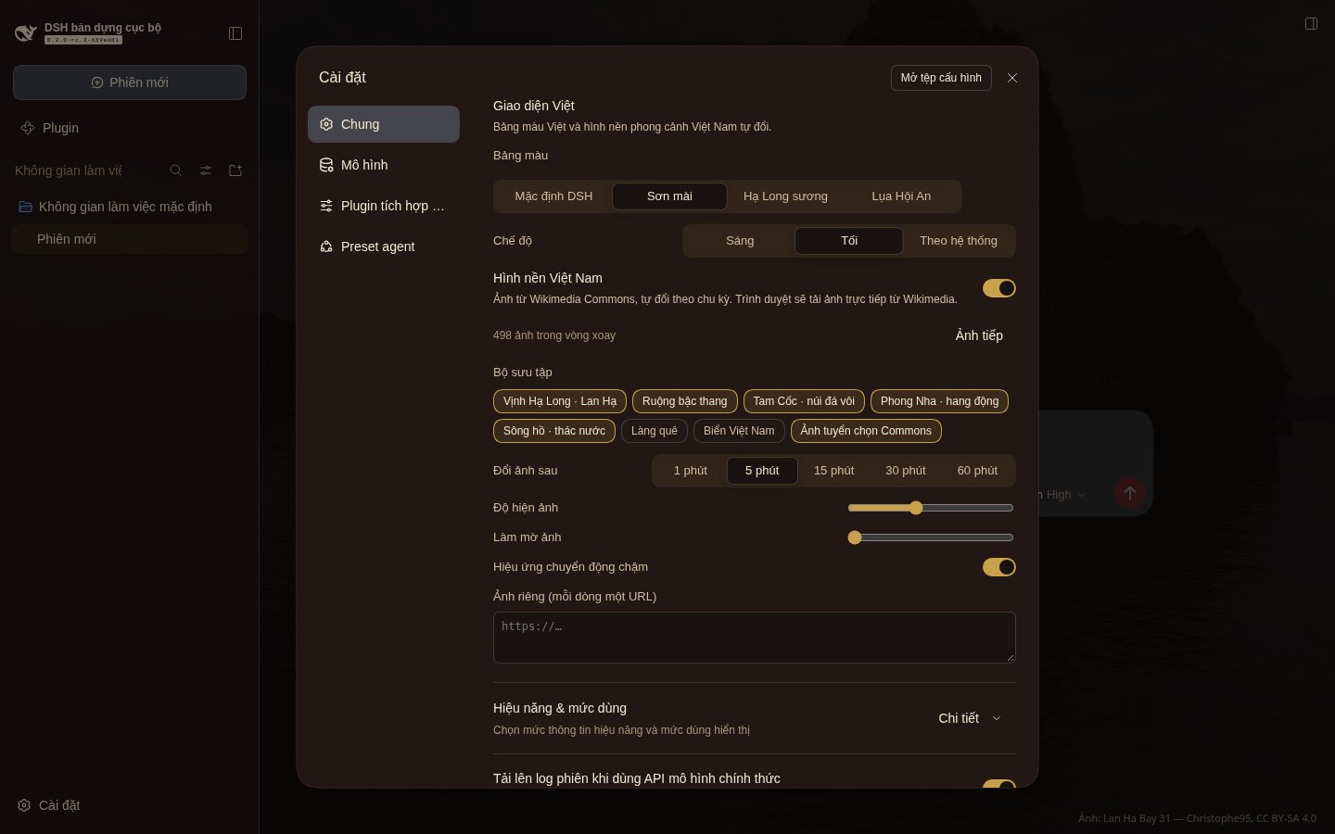
Task: Switch to the Mô hình settings tab
Action: (384, 165)
